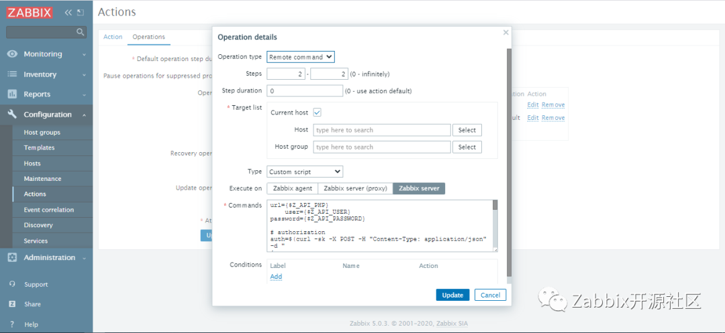Click the Commands textarea resize handle
The width and height of the screenshot is (725, 333).
[x=495, y=250]
